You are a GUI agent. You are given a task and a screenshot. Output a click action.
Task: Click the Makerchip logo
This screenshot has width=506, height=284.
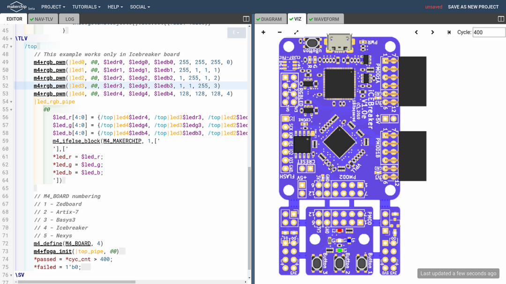coord(21,7)
